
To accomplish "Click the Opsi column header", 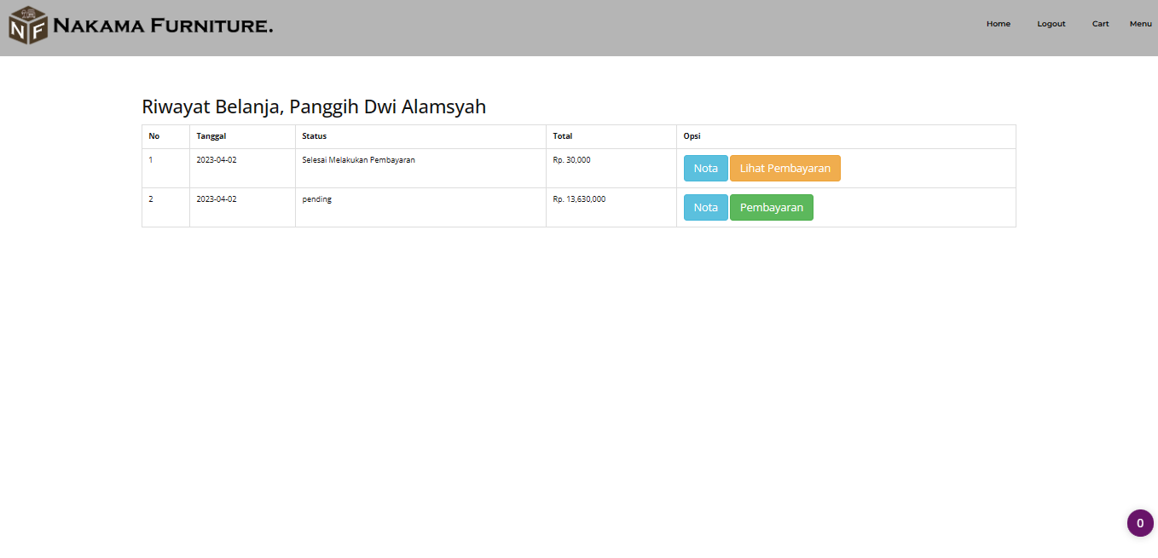I will (x=689, y=135).
